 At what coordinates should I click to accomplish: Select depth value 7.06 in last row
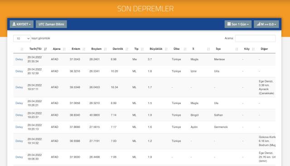coord(114,157)
